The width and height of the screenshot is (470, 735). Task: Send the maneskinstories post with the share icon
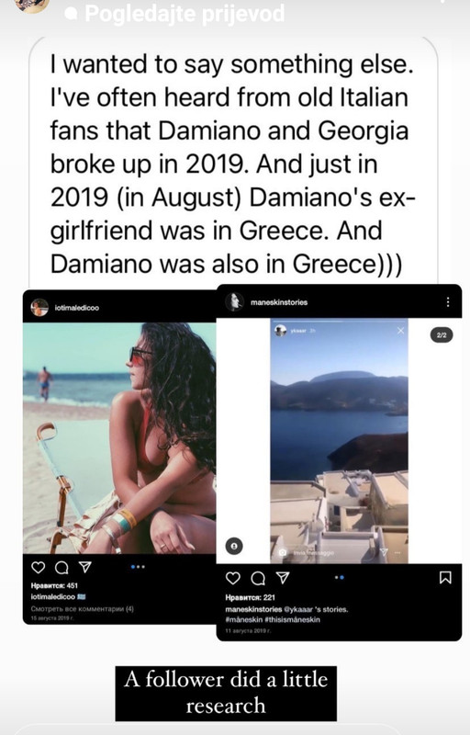[x=283, y=578]
